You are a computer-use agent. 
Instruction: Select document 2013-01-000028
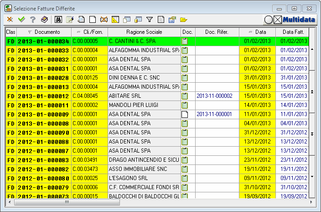click(x=43, y=78)
